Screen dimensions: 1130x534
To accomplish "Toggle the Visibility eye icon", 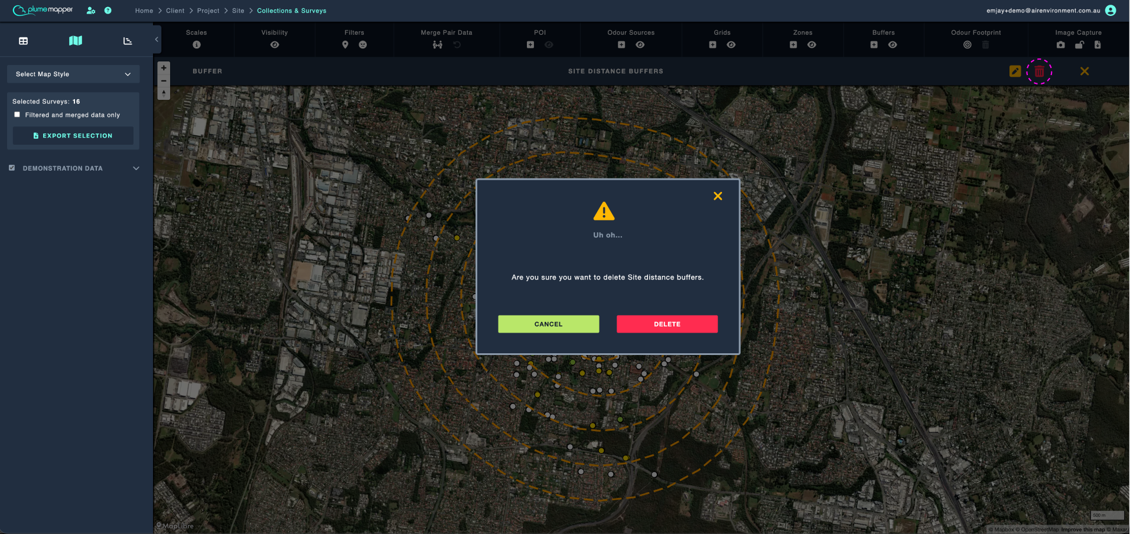I will tap(275, 45).
